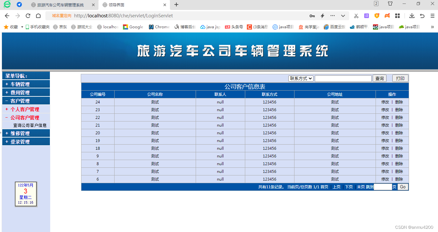The height and width of the screenshot is (232, 438).
Task: Click 修改 for company number 21
Action: point(385,125)
